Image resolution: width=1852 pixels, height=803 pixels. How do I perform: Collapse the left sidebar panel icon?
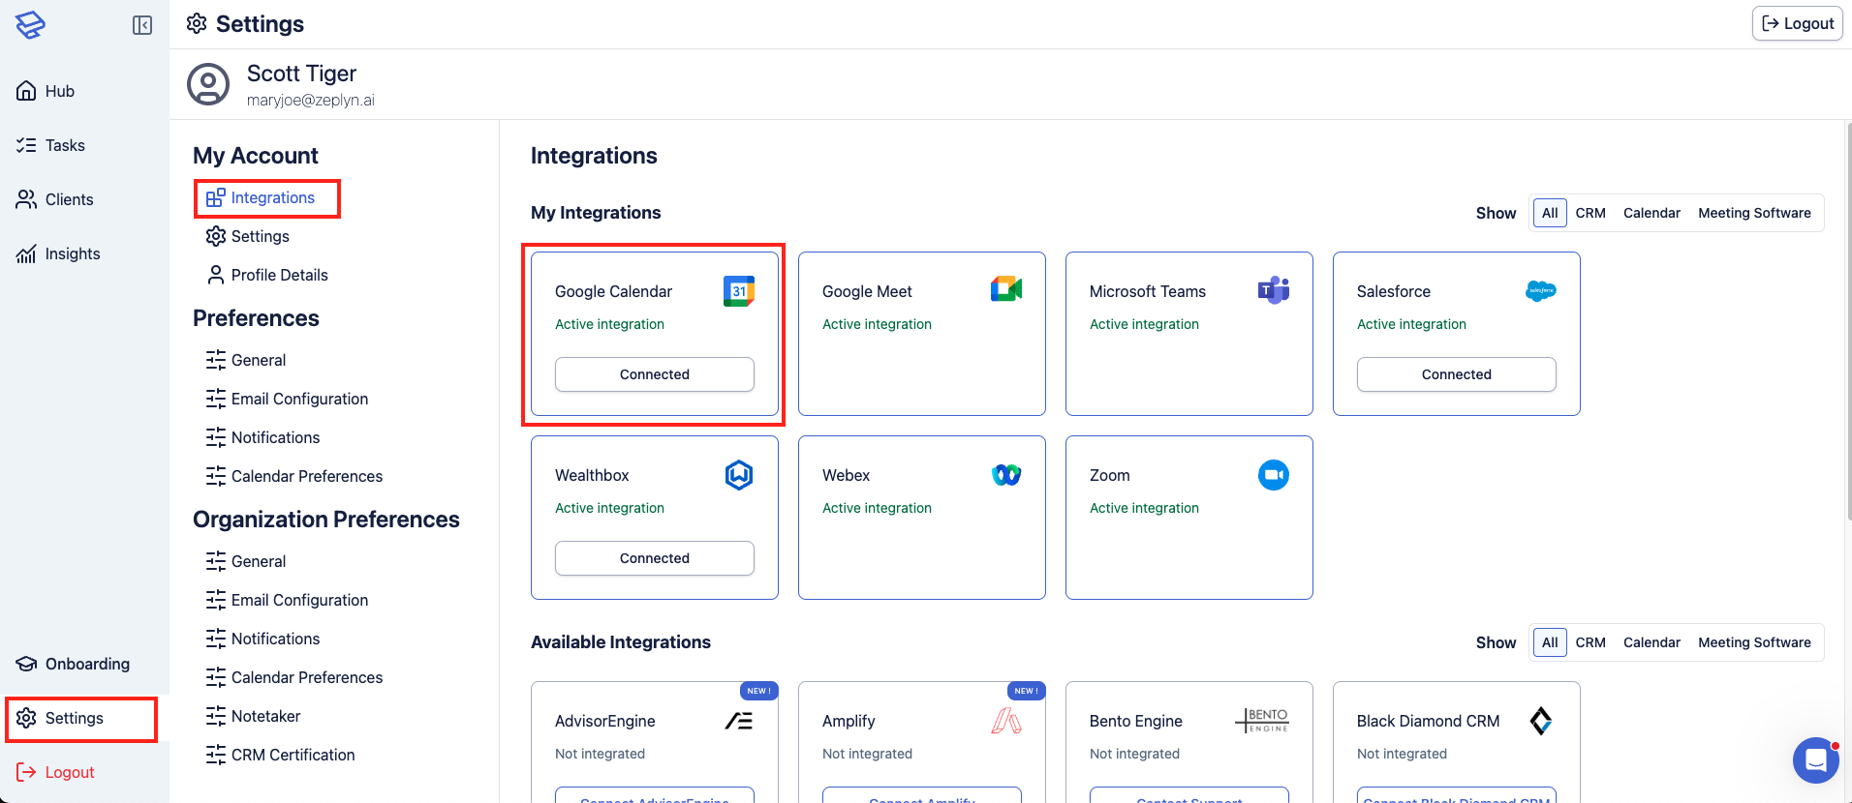coord(142,25)
